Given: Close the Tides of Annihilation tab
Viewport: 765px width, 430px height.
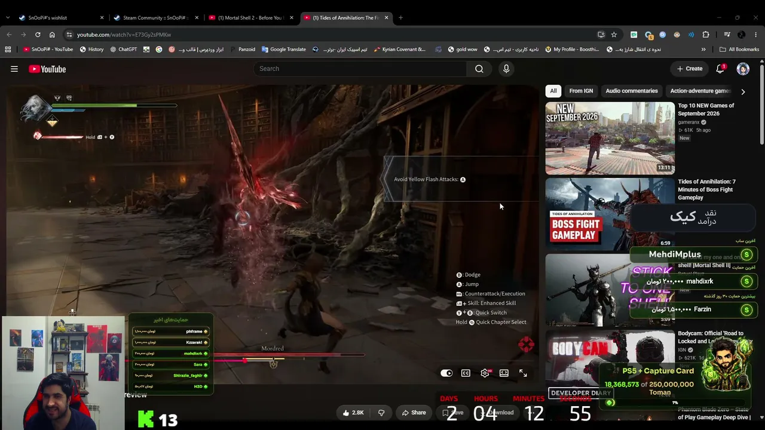Looking at the screenshot, I should tap(386, 18).
